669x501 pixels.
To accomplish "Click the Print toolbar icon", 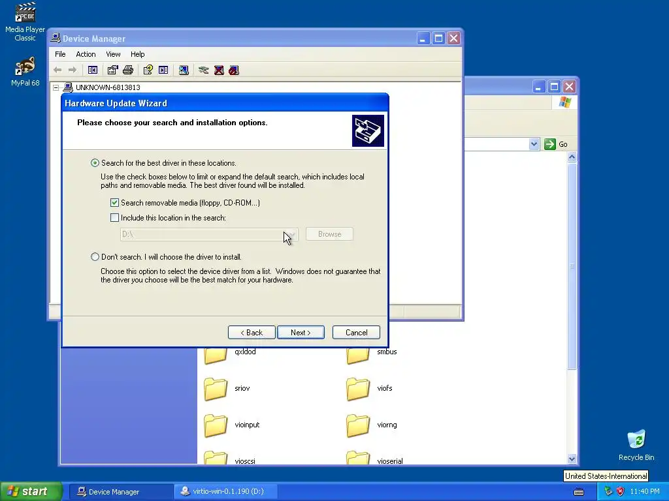I will tap(128, 70).
